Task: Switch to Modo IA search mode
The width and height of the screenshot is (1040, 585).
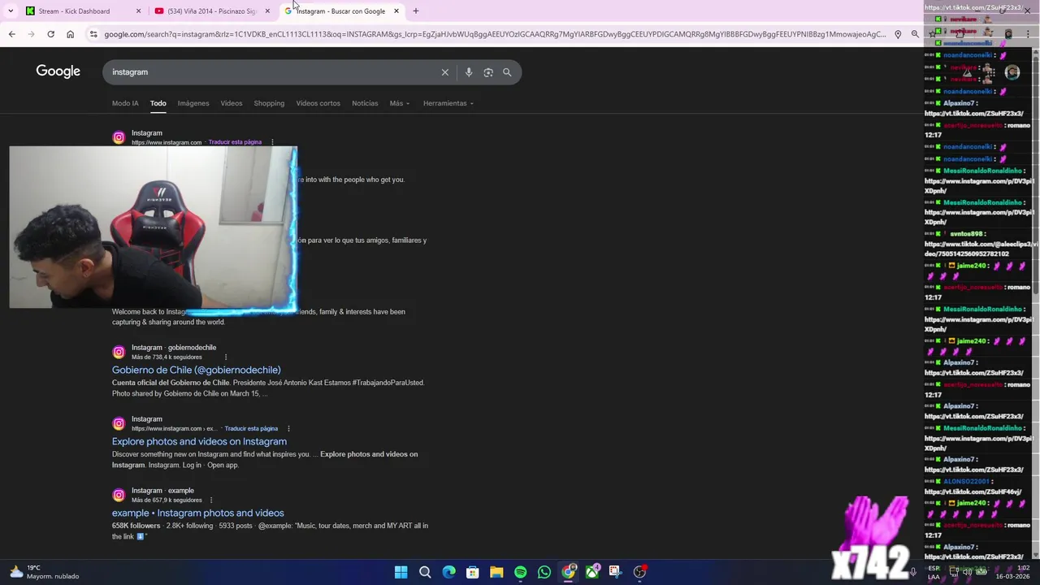Action: [x=125, y=103]
